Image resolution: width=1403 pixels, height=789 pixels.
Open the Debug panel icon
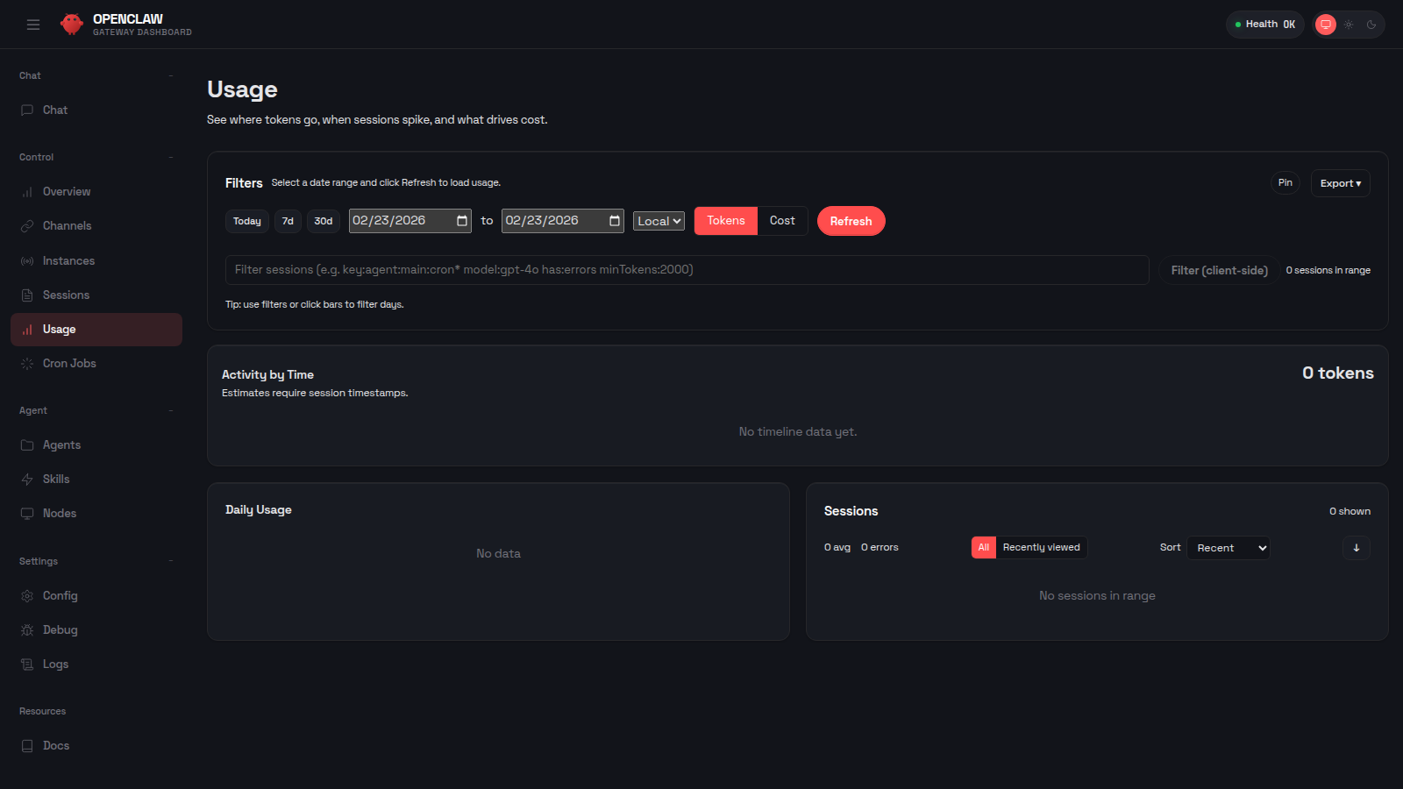(x=27, y=629)
